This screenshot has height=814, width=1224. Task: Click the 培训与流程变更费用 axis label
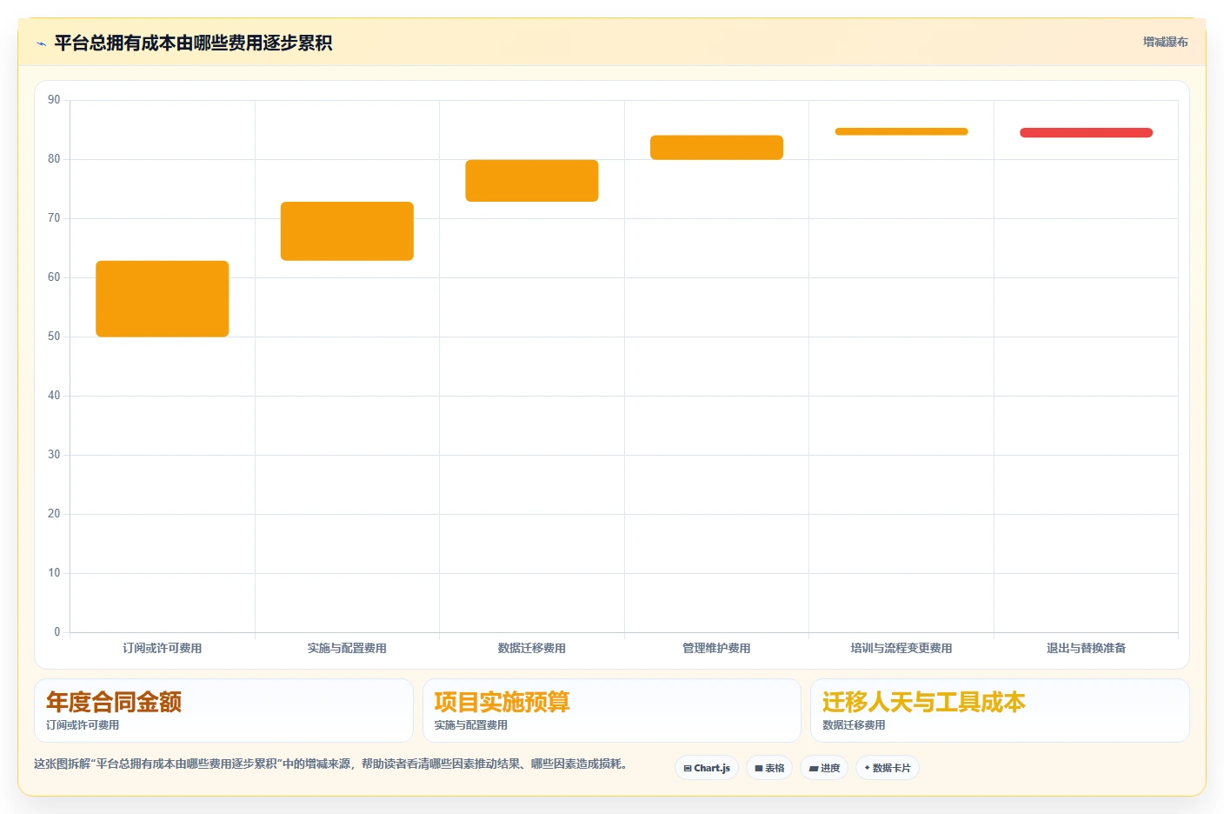[901, 648]
